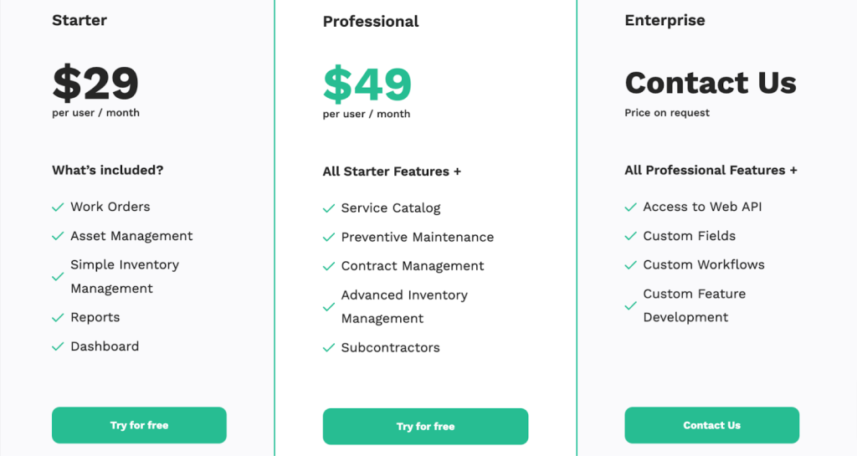
Task: Click the checkmark next to Subcontractors
Action: point(329,348)
